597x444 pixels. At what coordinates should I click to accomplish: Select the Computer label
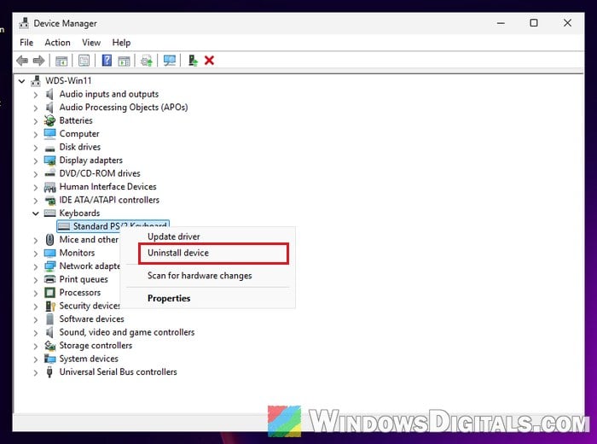click(79, 134)
